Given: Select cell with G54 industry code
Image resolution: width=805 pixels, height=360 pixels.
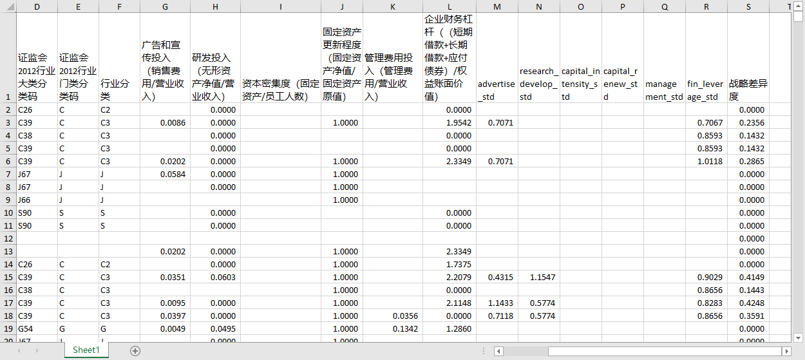Looking at the screenshot, I should (37, 328).
